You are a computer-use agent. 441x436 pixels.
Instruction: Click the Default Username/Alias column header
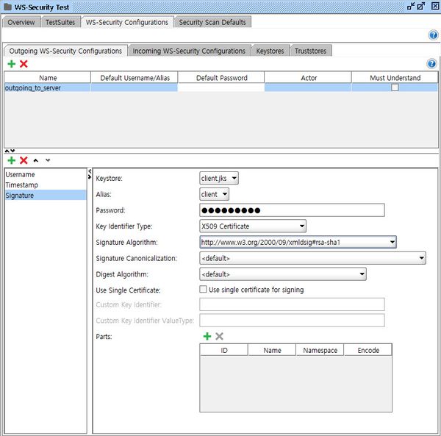pyautogui.click(x=135, y=78)
